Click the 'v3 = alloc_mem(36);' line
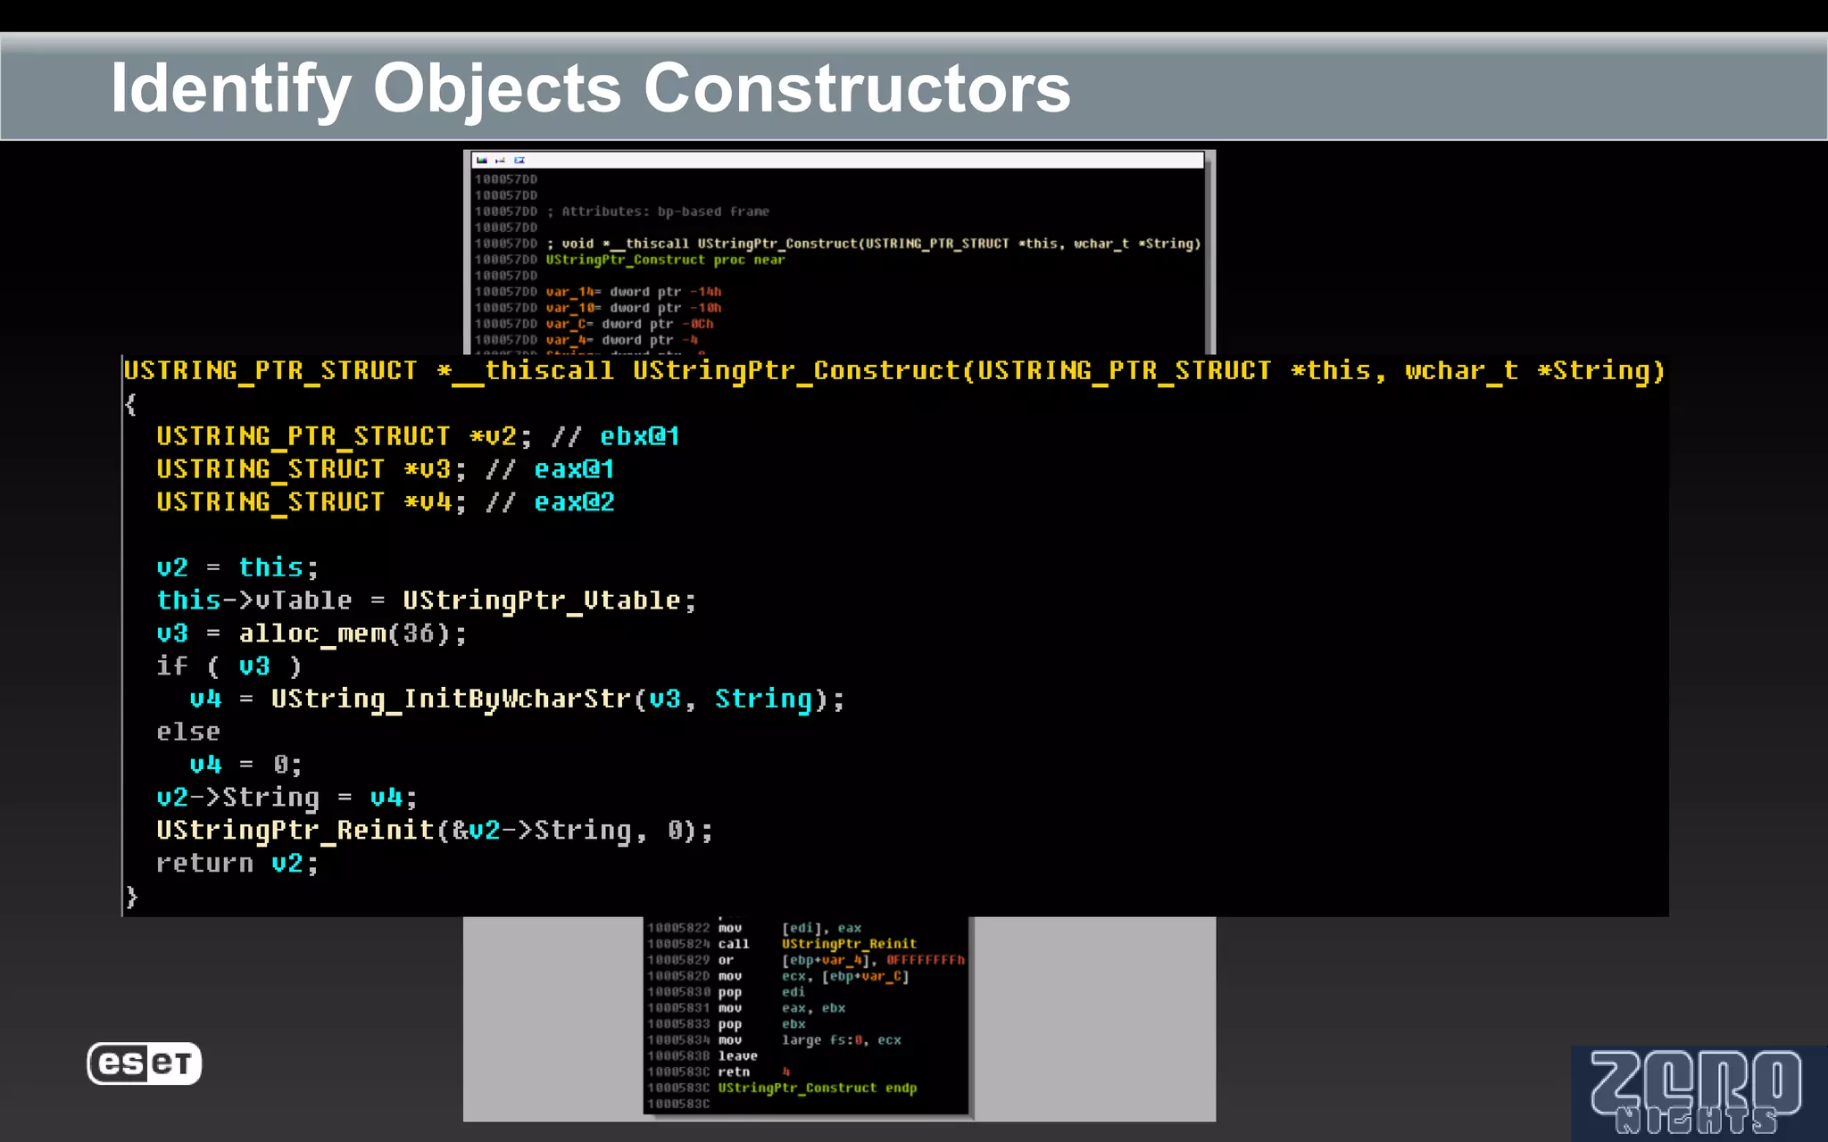Image resolution: width=1828 pixels, height=1142 pixels. [311, 633]
